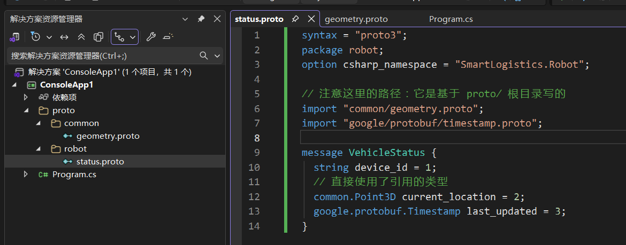Toggle auto-hide pin on Solution Explorer
626x245 pixels.
[x=201, y=19]
